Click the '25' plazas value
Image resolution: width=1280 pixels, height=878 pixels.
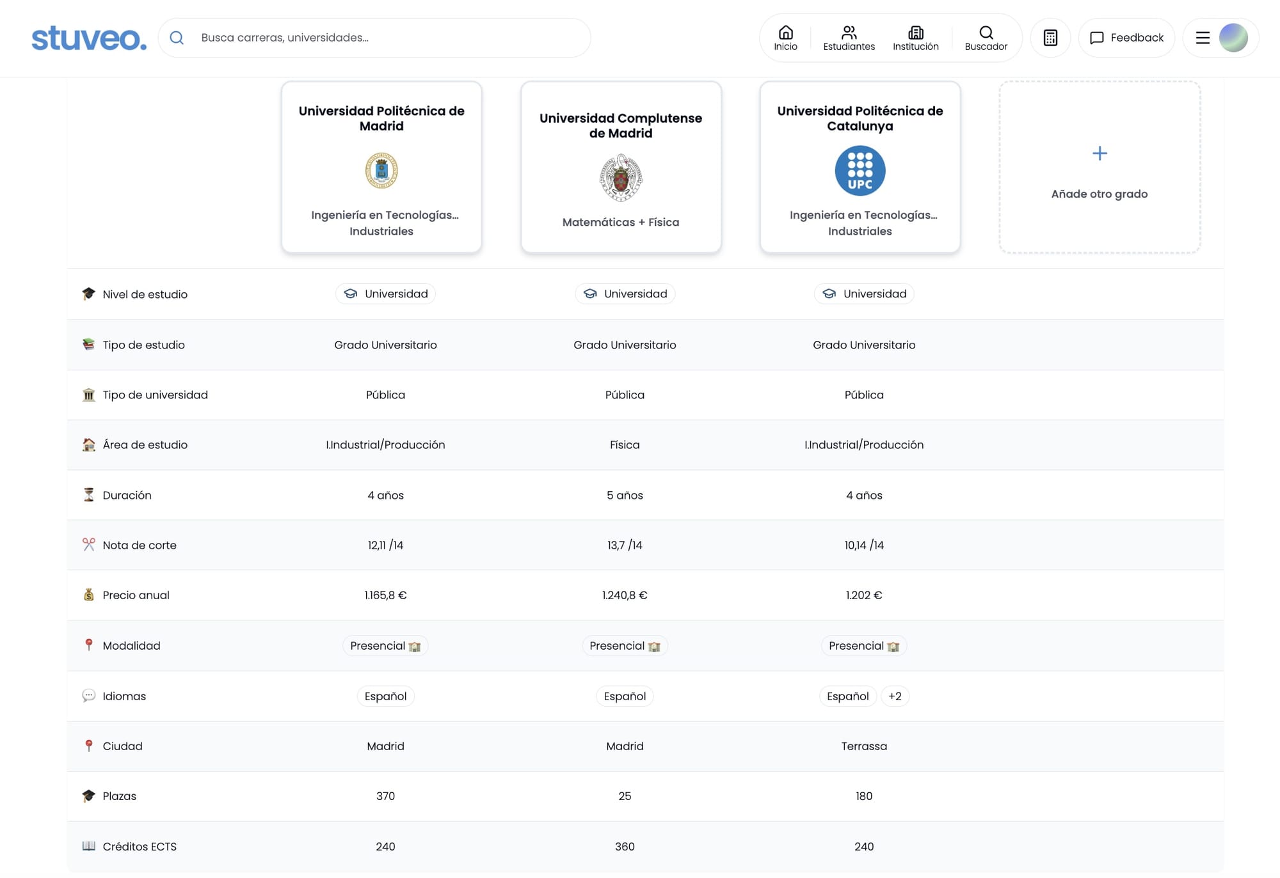(x=625, y=796)
